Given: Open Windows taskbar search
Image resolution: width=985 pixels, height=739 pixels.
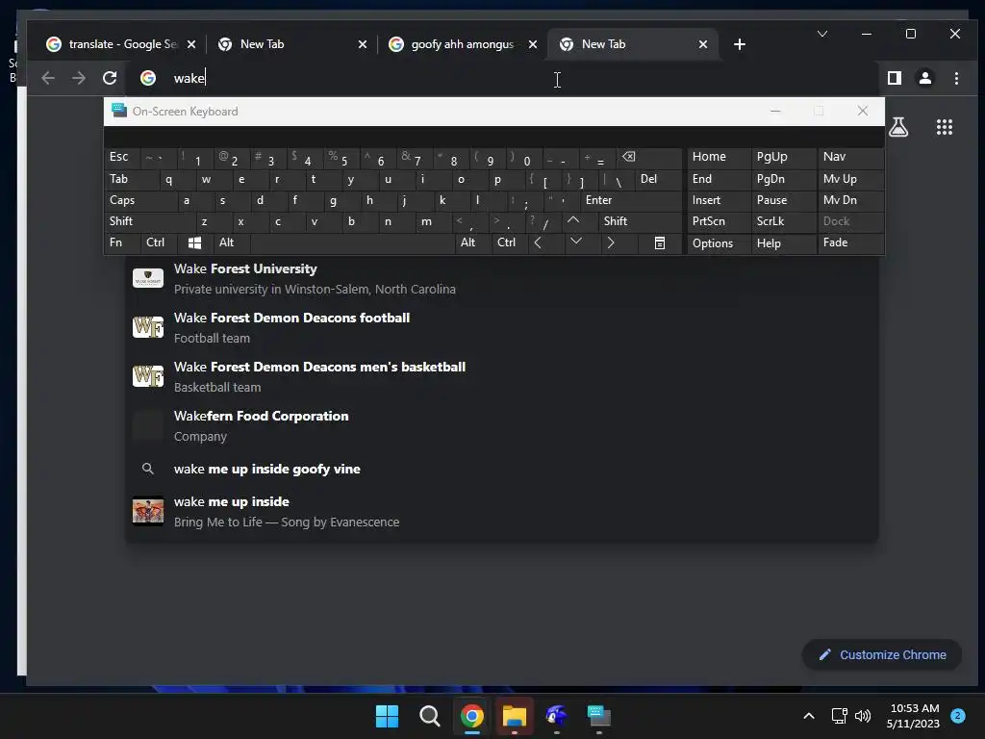Looking at the screenshot, I should click(x=430, y=716).
